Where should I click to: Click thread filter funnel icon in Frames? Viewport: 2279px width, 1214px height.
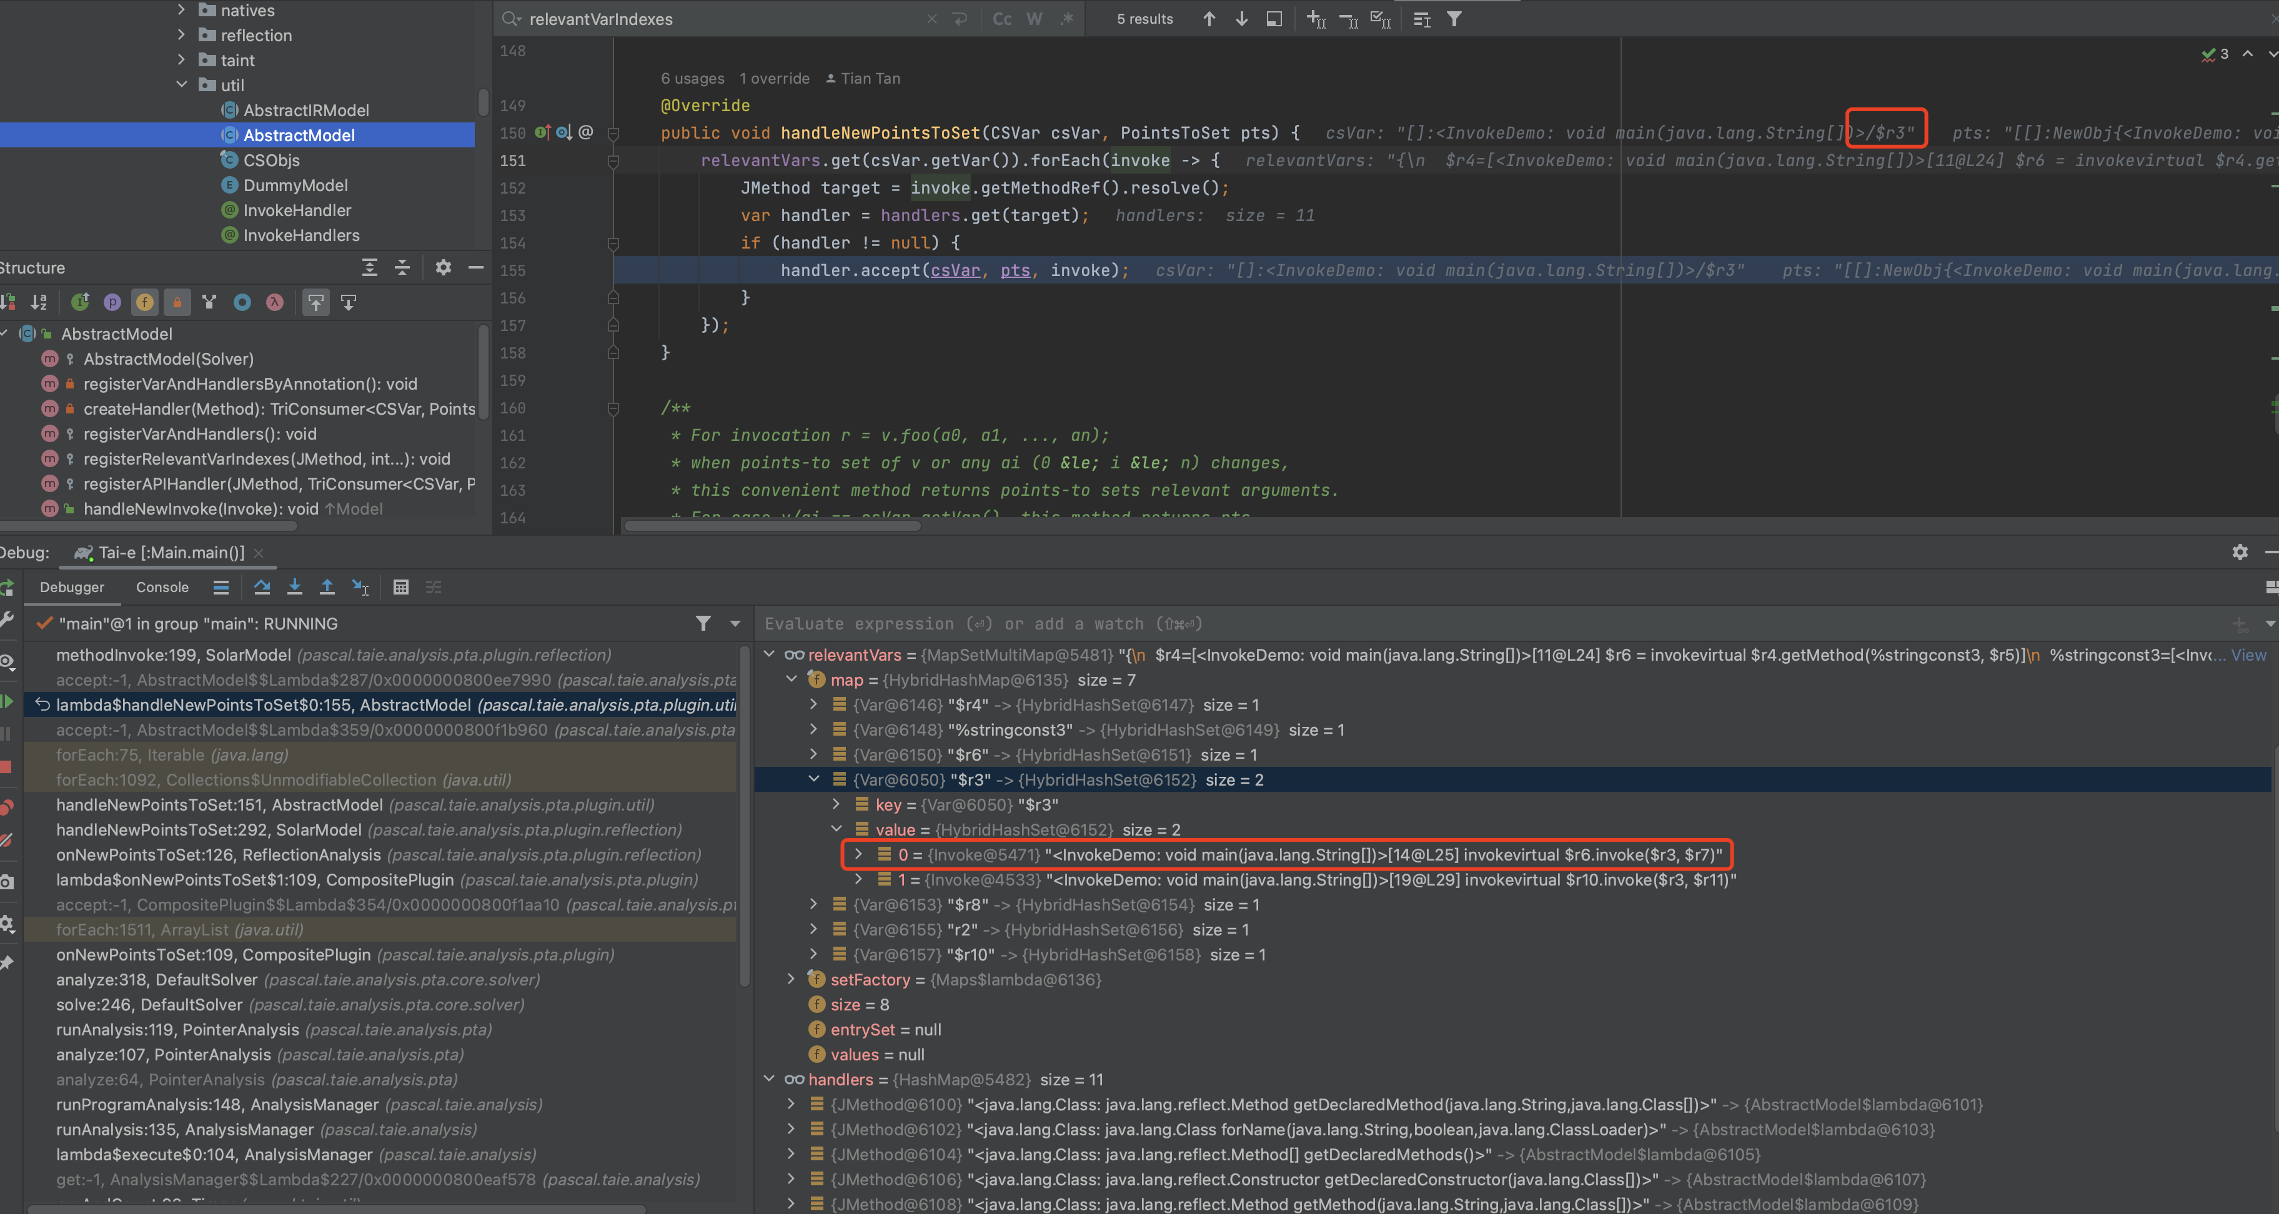[x=702, y=623]
